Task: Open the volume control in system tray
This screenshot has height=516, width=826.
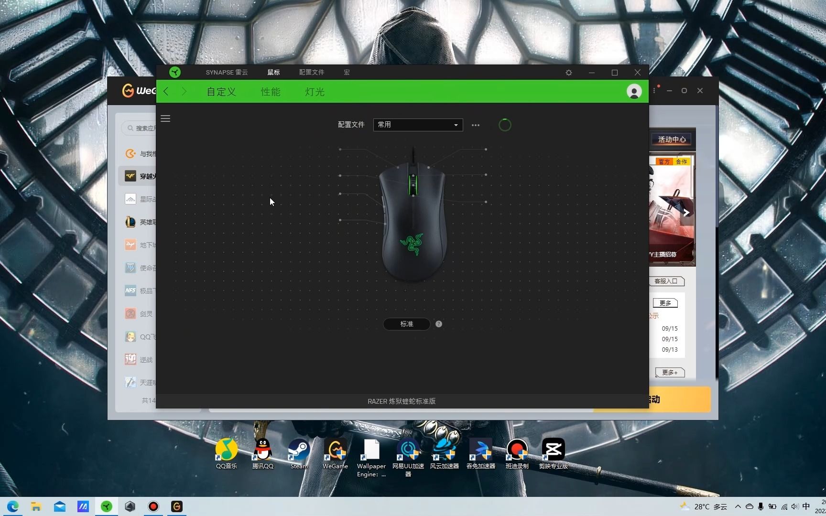Action: click(794, 506)
